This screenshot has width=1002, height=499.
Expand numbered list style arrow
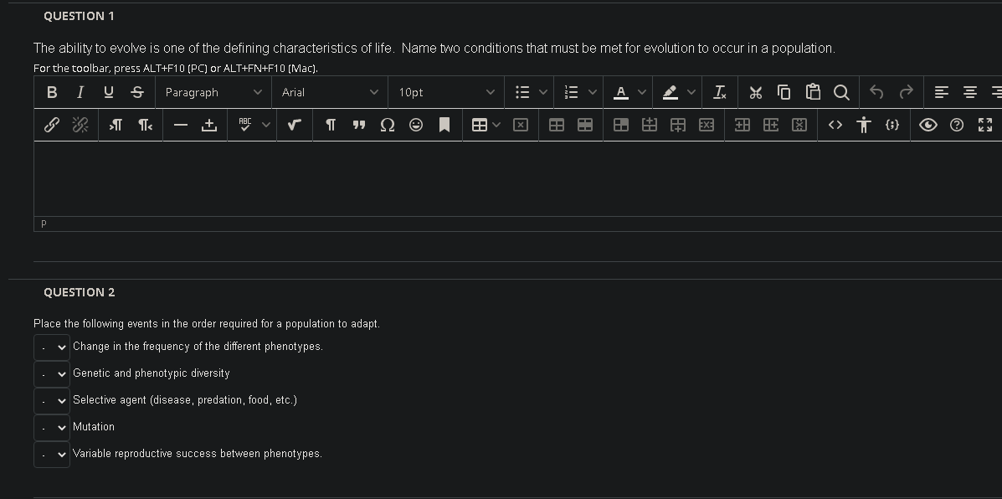click(x=593, y=93)
